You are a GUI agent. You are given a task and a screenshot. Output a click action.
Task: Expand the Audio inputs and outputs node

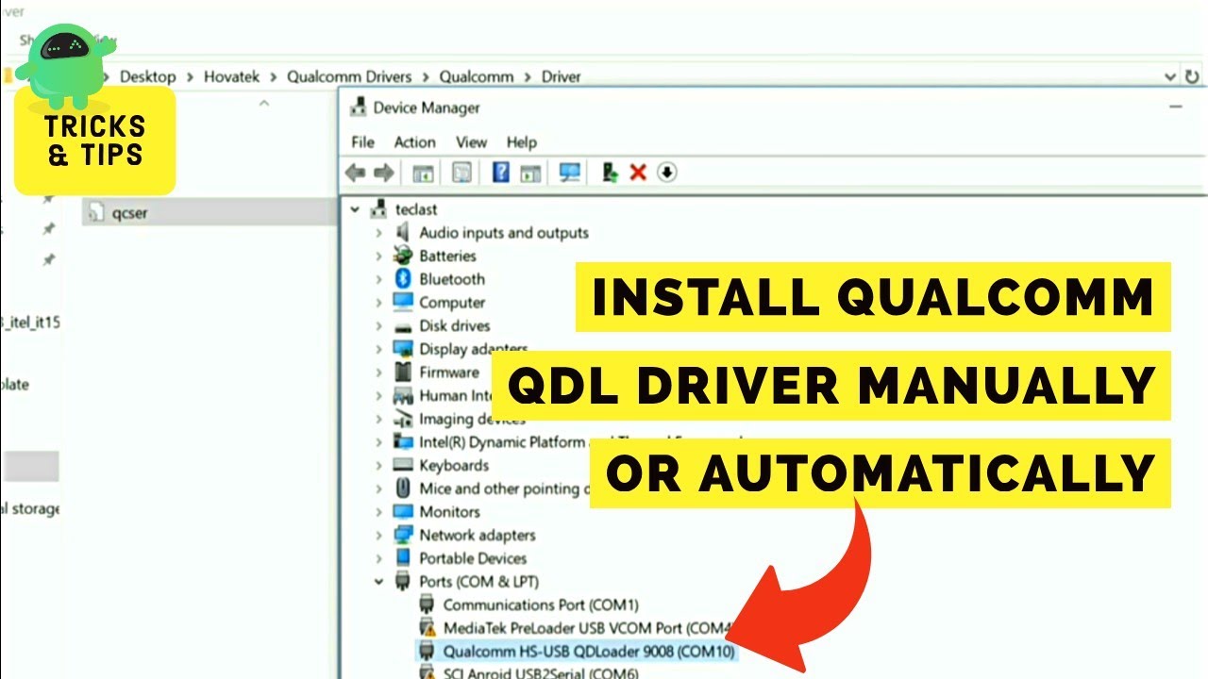(x=378, y=232)
